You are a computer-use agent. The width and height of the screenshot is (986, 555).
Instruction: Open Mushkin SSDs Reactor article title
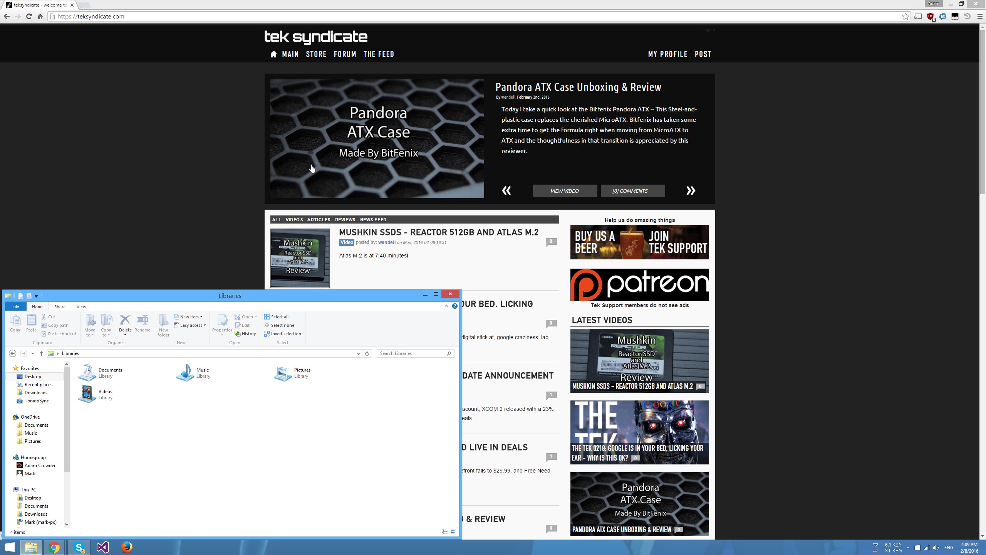click(x=439, y=232)
